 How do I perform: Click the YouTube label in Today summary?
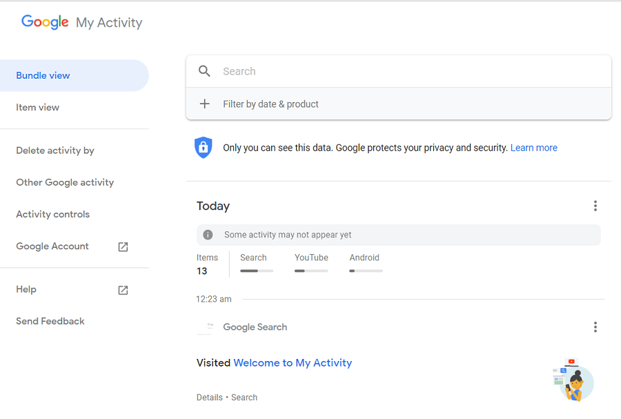coord(311,257)
